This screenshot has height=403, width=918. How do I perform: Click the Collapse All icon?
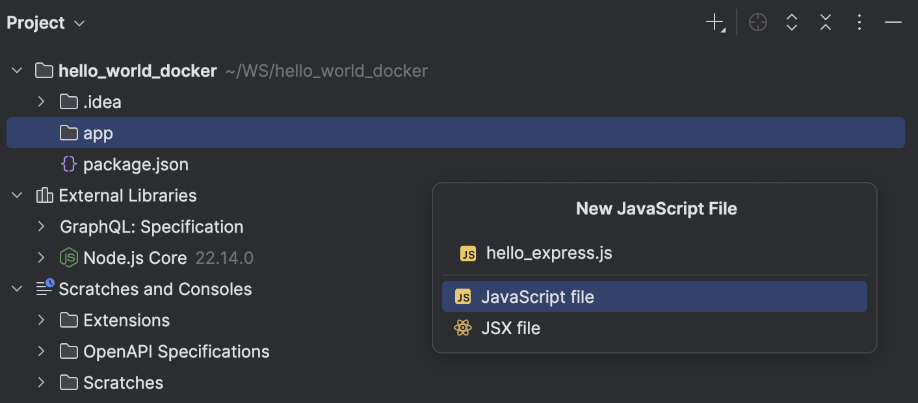pos(826,23)
